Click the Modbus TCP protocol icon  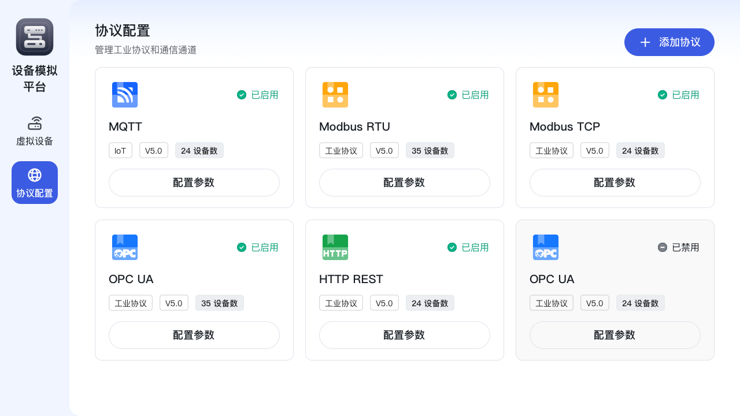pyautogui.click(x=546, y=95)
